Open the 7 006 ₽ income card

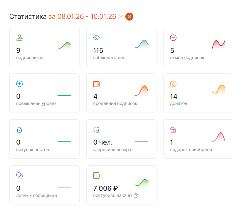point(121,185)
